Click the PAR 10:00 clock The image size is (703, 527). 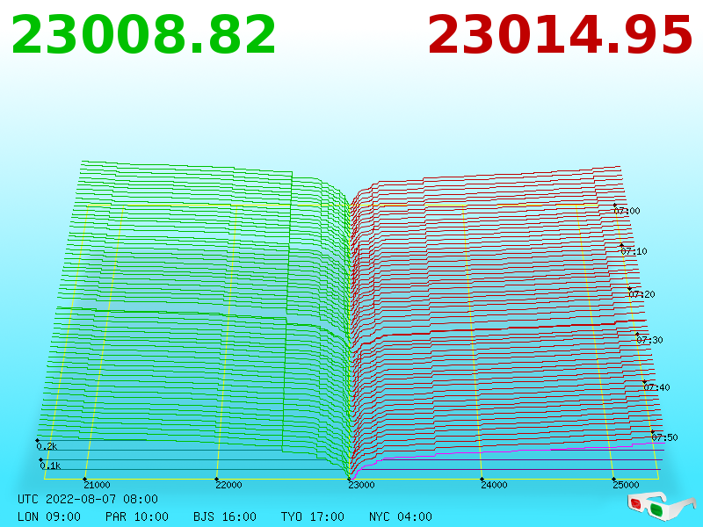click(x=137, y=516)
